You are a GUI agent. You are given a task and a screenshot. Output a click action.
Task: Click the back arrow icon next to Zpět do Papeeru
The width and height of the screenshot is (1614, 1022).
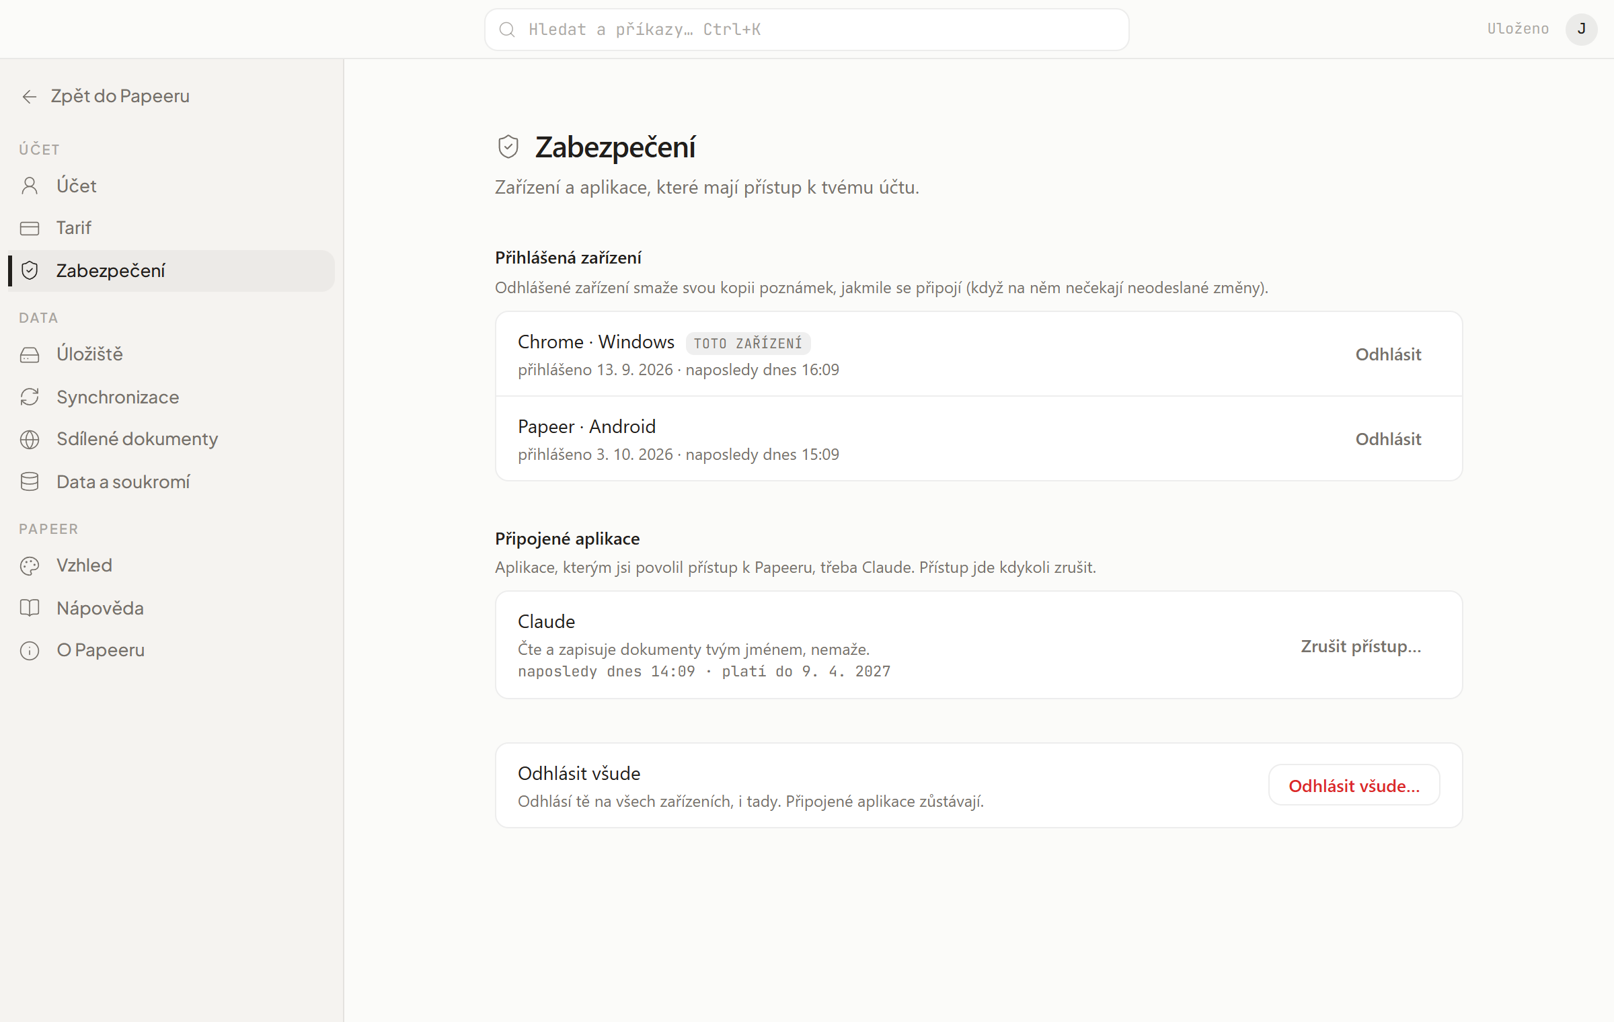click(29, 97)
